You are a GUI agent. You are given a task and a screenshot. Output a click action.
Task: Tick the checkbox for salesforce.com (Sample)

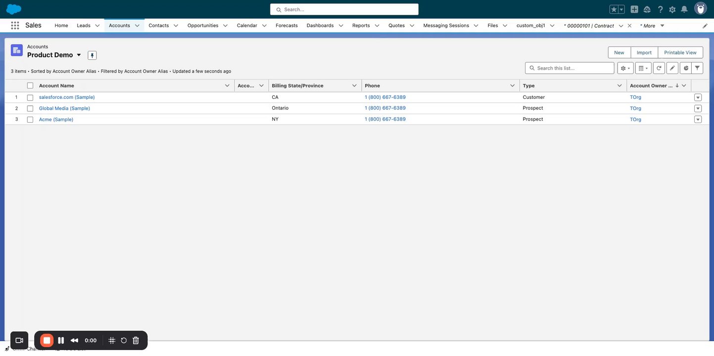coord(30,97)
